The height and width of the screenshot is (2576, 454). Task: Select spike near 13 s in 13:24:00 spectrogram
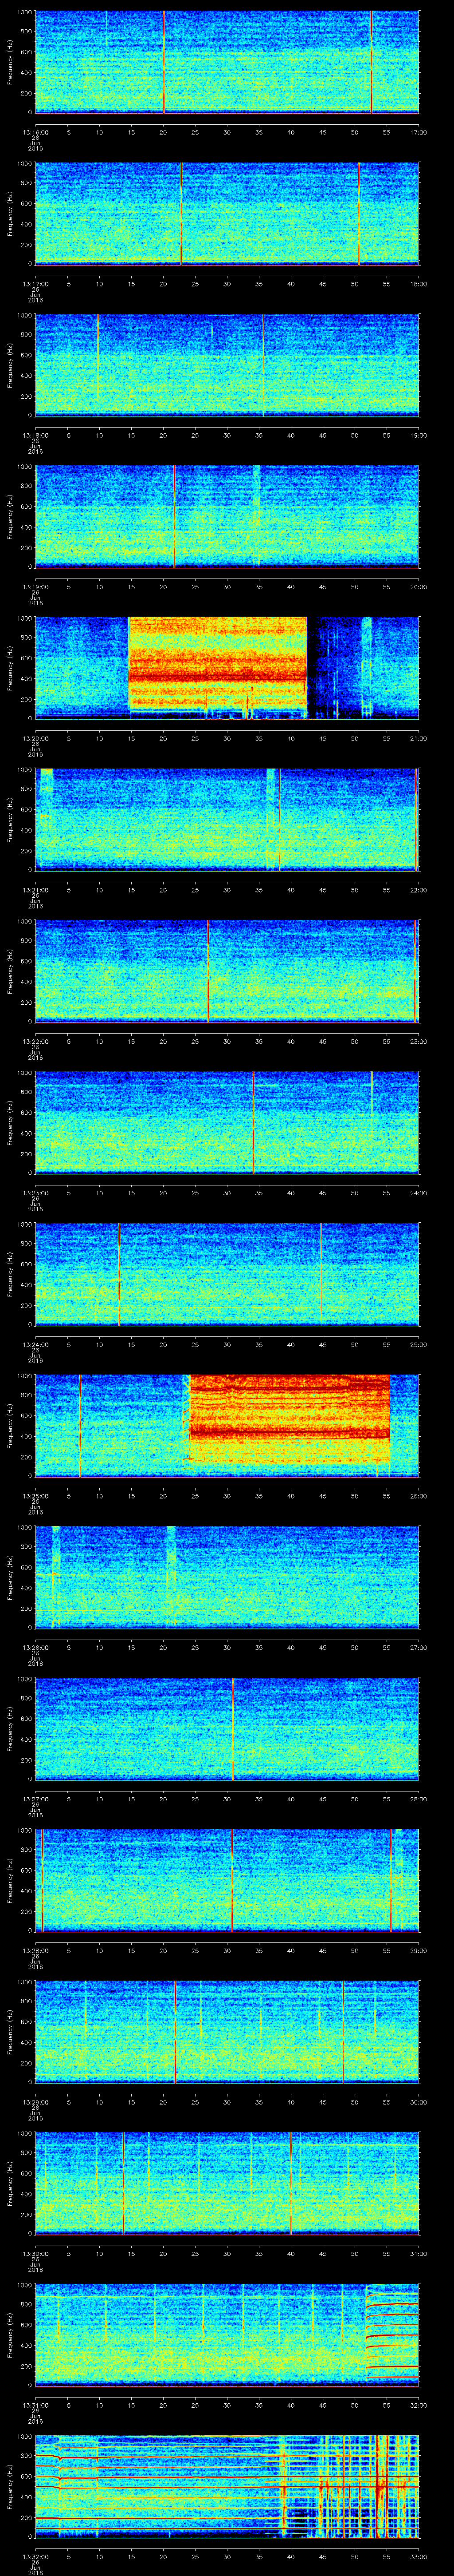pyautogui.click(x=119, y=1274)
